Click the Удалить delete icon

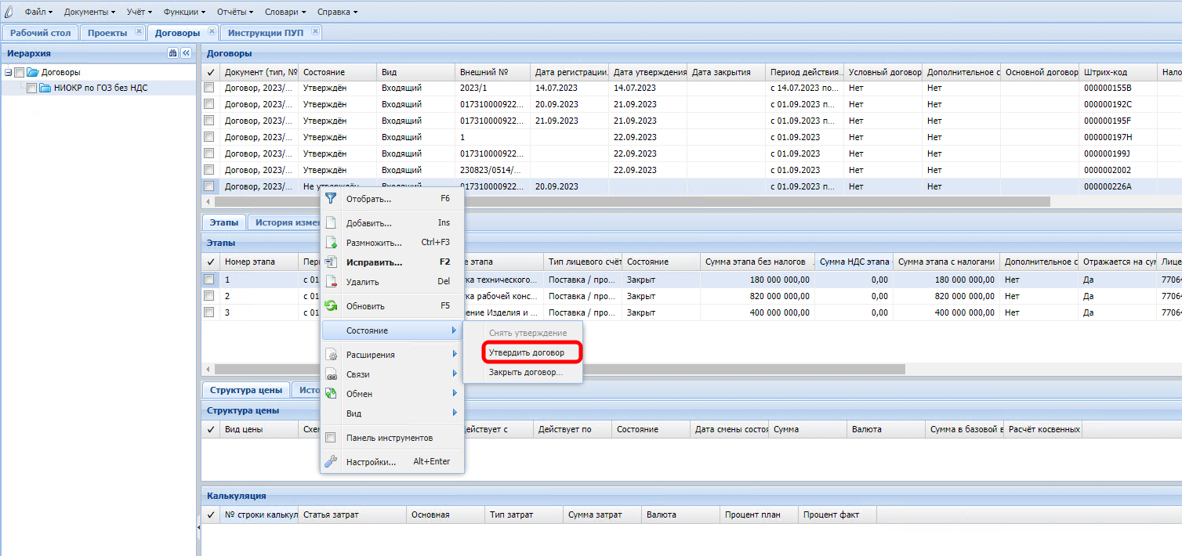[331, 282]
